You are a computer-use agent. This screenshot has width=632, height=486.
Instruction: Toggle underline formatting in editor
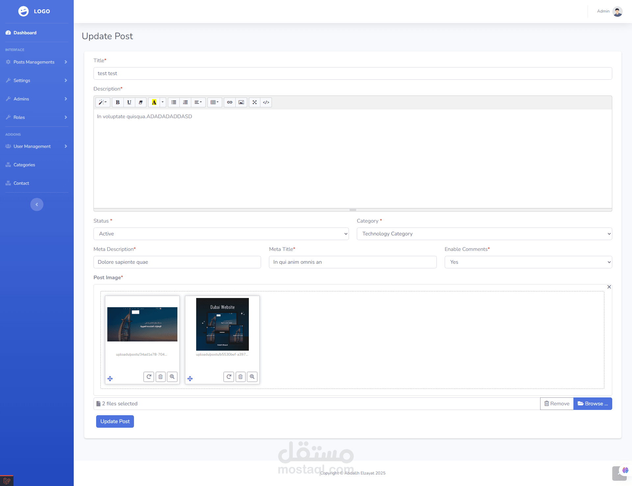[x=129, y=102]
